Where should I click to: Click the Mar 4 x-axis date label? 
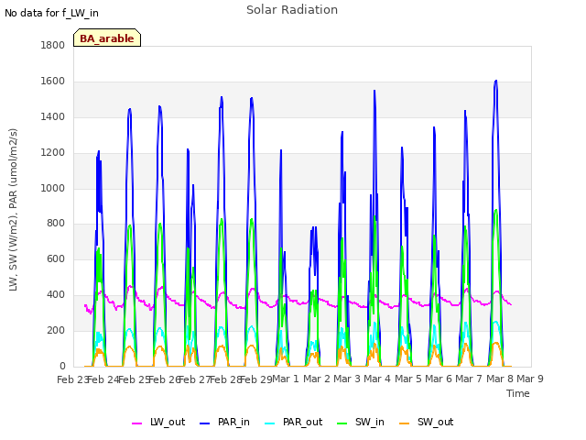click(377, 379)
